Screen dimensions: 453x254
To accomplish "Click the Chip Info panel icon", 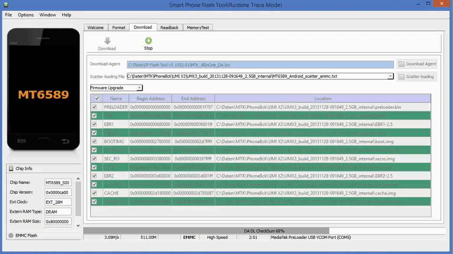I will point(11,169).
